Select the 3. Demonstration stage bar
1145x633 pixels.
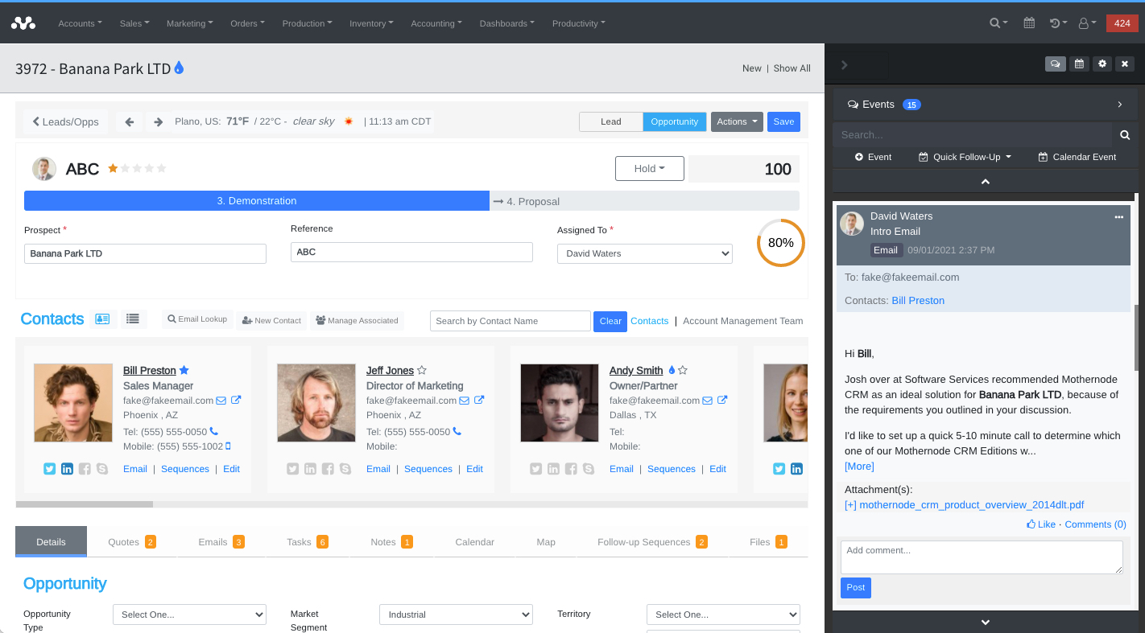257,201
